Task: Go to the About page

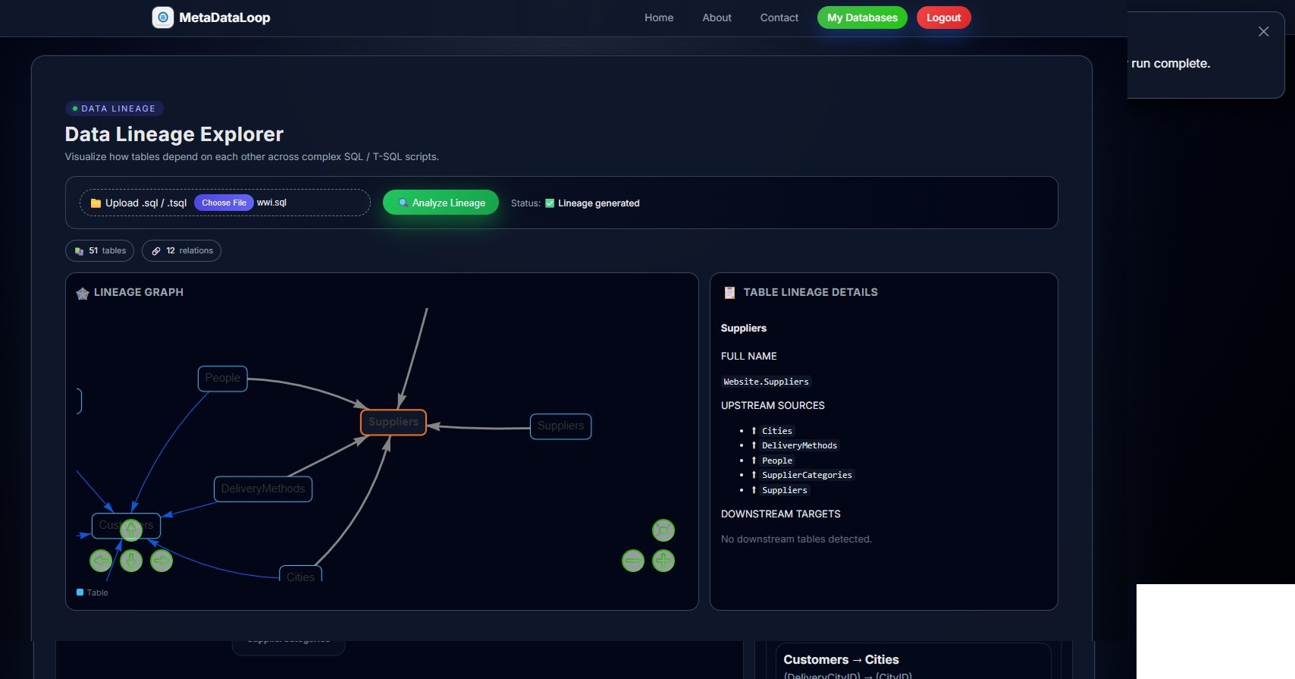Action: click(716, 17)
